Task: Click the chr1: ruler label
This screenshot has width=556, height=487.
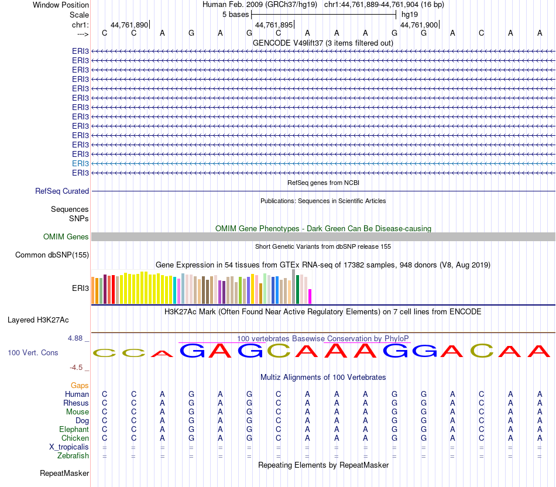Action: coord(81,25)
